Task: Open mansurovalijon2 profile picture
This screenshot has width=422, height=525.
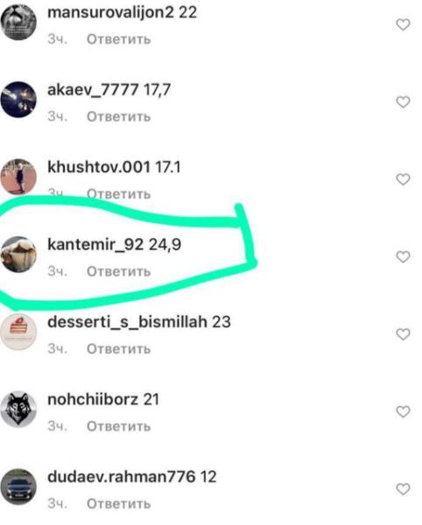Action: click(x=18, y=23)
